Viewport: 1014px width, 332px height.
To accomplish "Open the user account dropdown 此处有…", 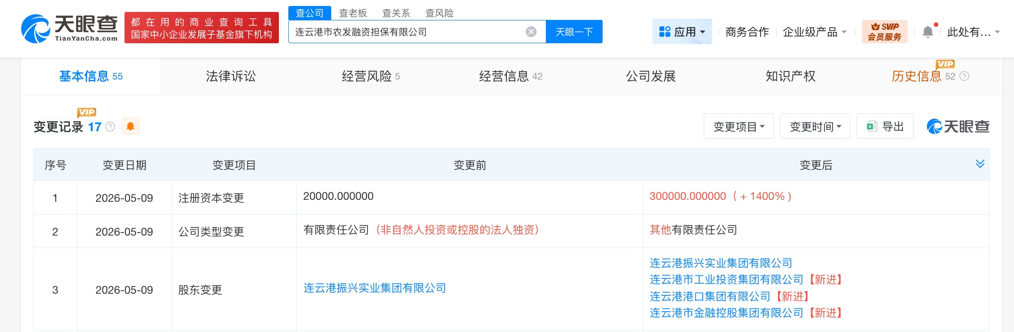I will (x=973, y=32).
